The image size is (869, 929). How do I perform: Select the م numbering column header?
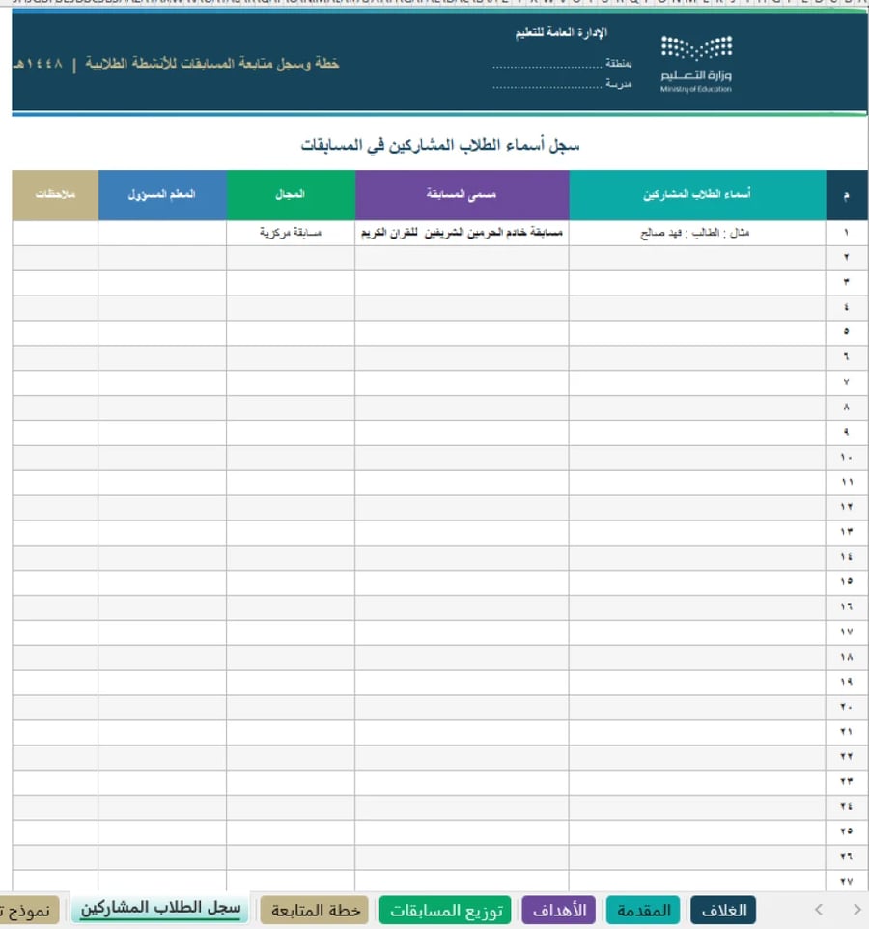(x=847, y=195)
